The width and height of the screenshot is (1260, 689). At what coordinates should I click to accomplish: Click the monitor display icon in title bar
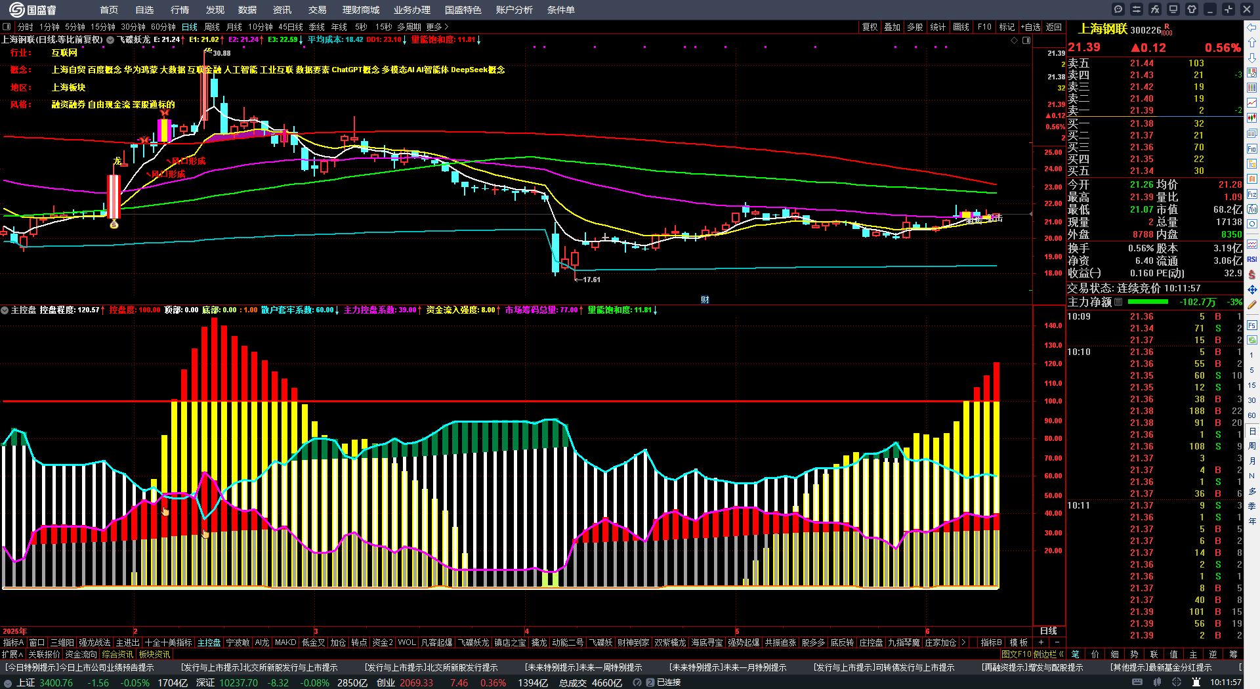1173,9
